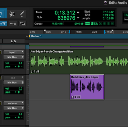
Task: Click the purple selection bar in the overview strip
Action: tap(87, 47)
